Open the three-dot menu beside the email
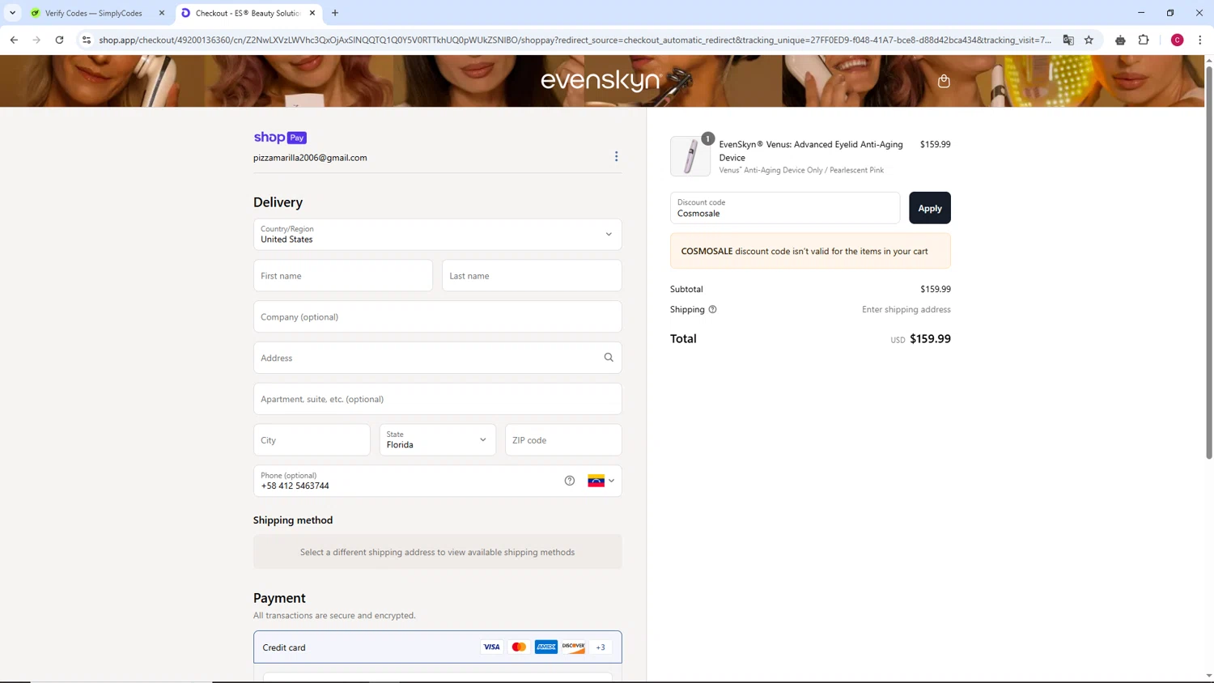The image size is (1214, 683). pyautogui.click(x=616, y=156)
